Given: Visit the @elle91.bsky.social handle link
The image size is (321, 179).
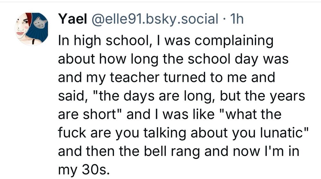Looking at the screenshot, I should point(155,19).
